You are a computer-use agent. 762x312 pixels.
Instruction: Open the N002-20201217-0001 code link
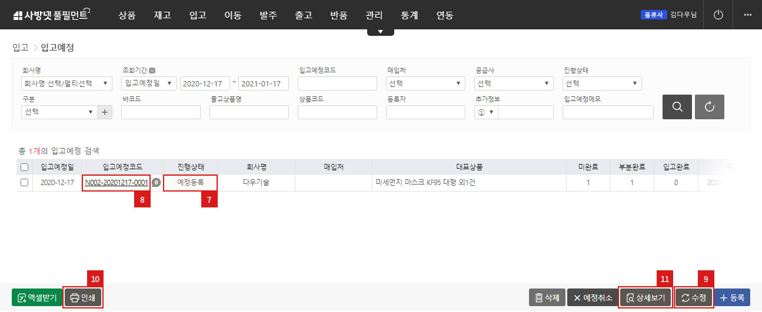pyautogui.click(x=117, y=183)
